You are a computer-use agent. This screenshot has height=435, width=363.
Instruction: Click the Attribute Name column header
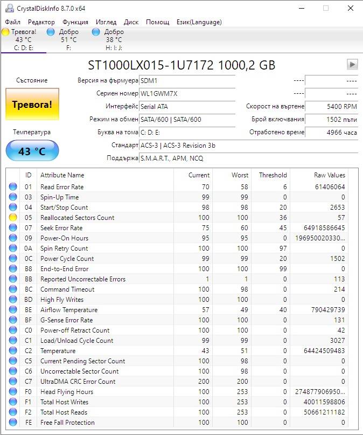[105, 175]
